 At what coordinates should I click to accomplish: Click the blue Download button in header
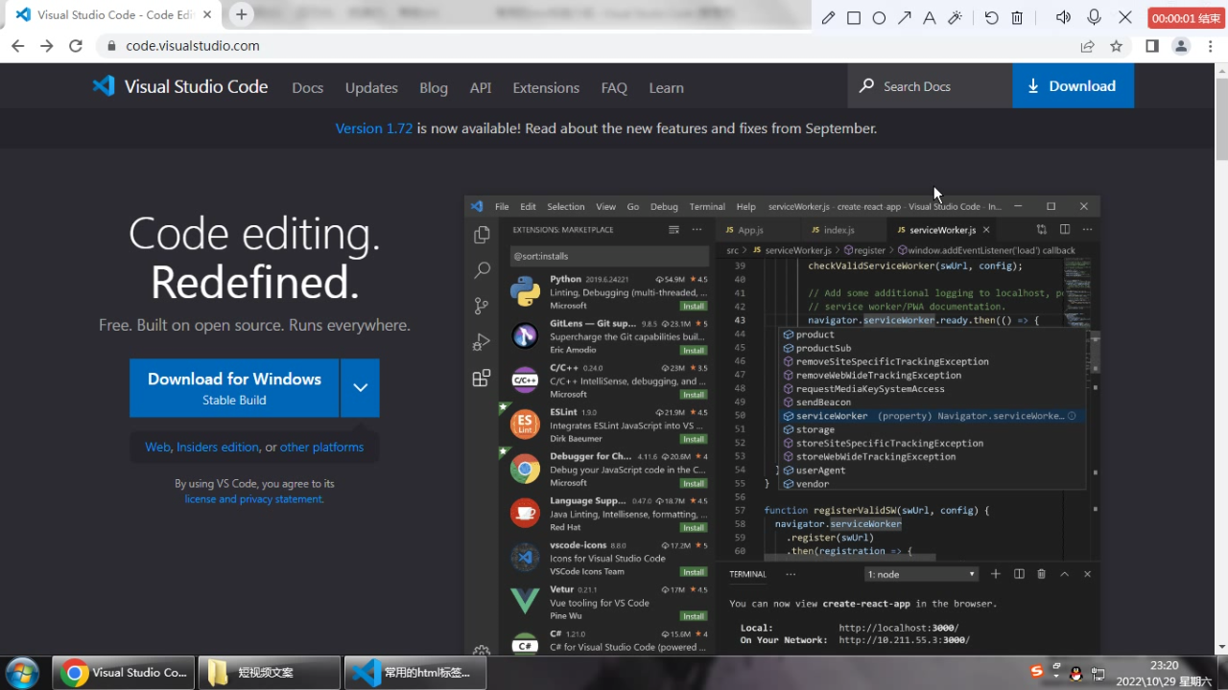1073,86
